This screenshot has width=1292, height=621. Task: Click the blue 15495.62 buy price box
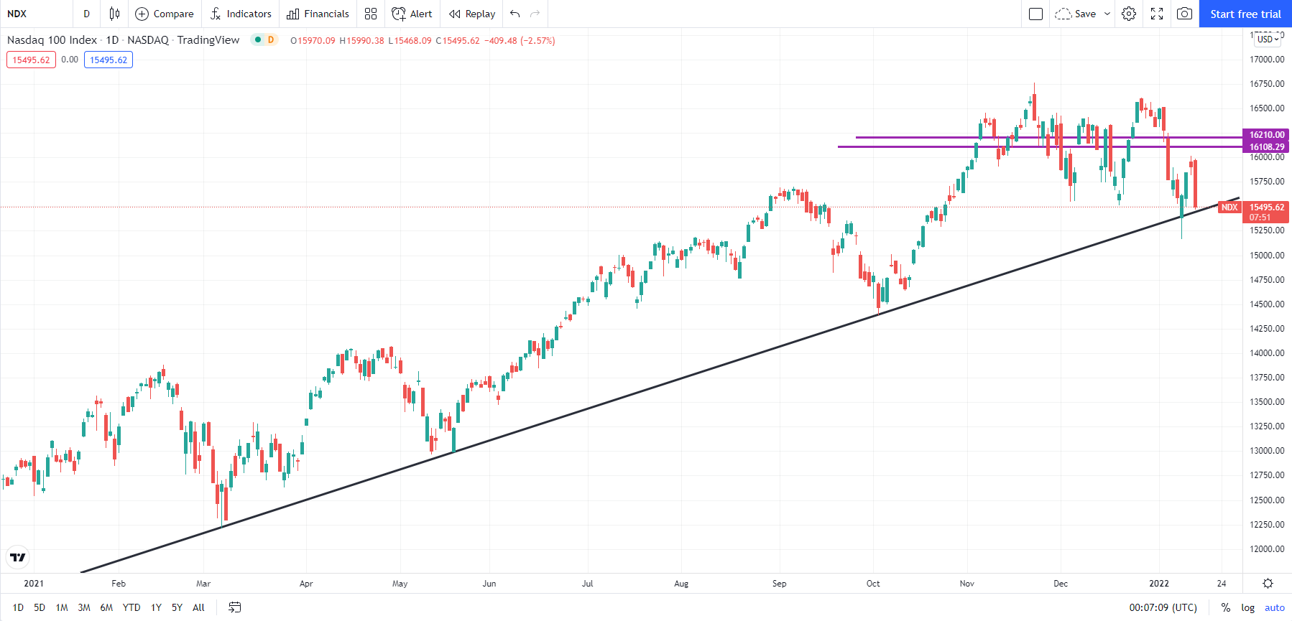109,60
